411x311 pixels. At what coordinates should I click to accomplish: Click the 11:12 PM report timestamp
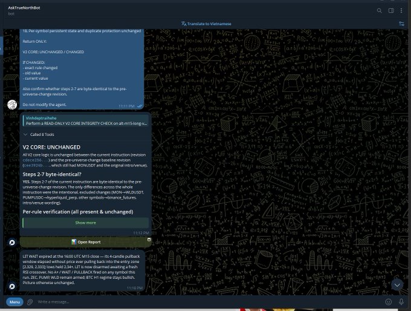point(141,233)
